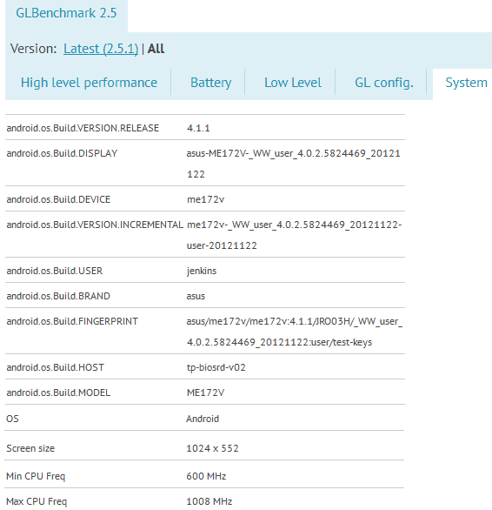Click the user-20121122 incremental value line
492x510 pixels.
(222, 245)
